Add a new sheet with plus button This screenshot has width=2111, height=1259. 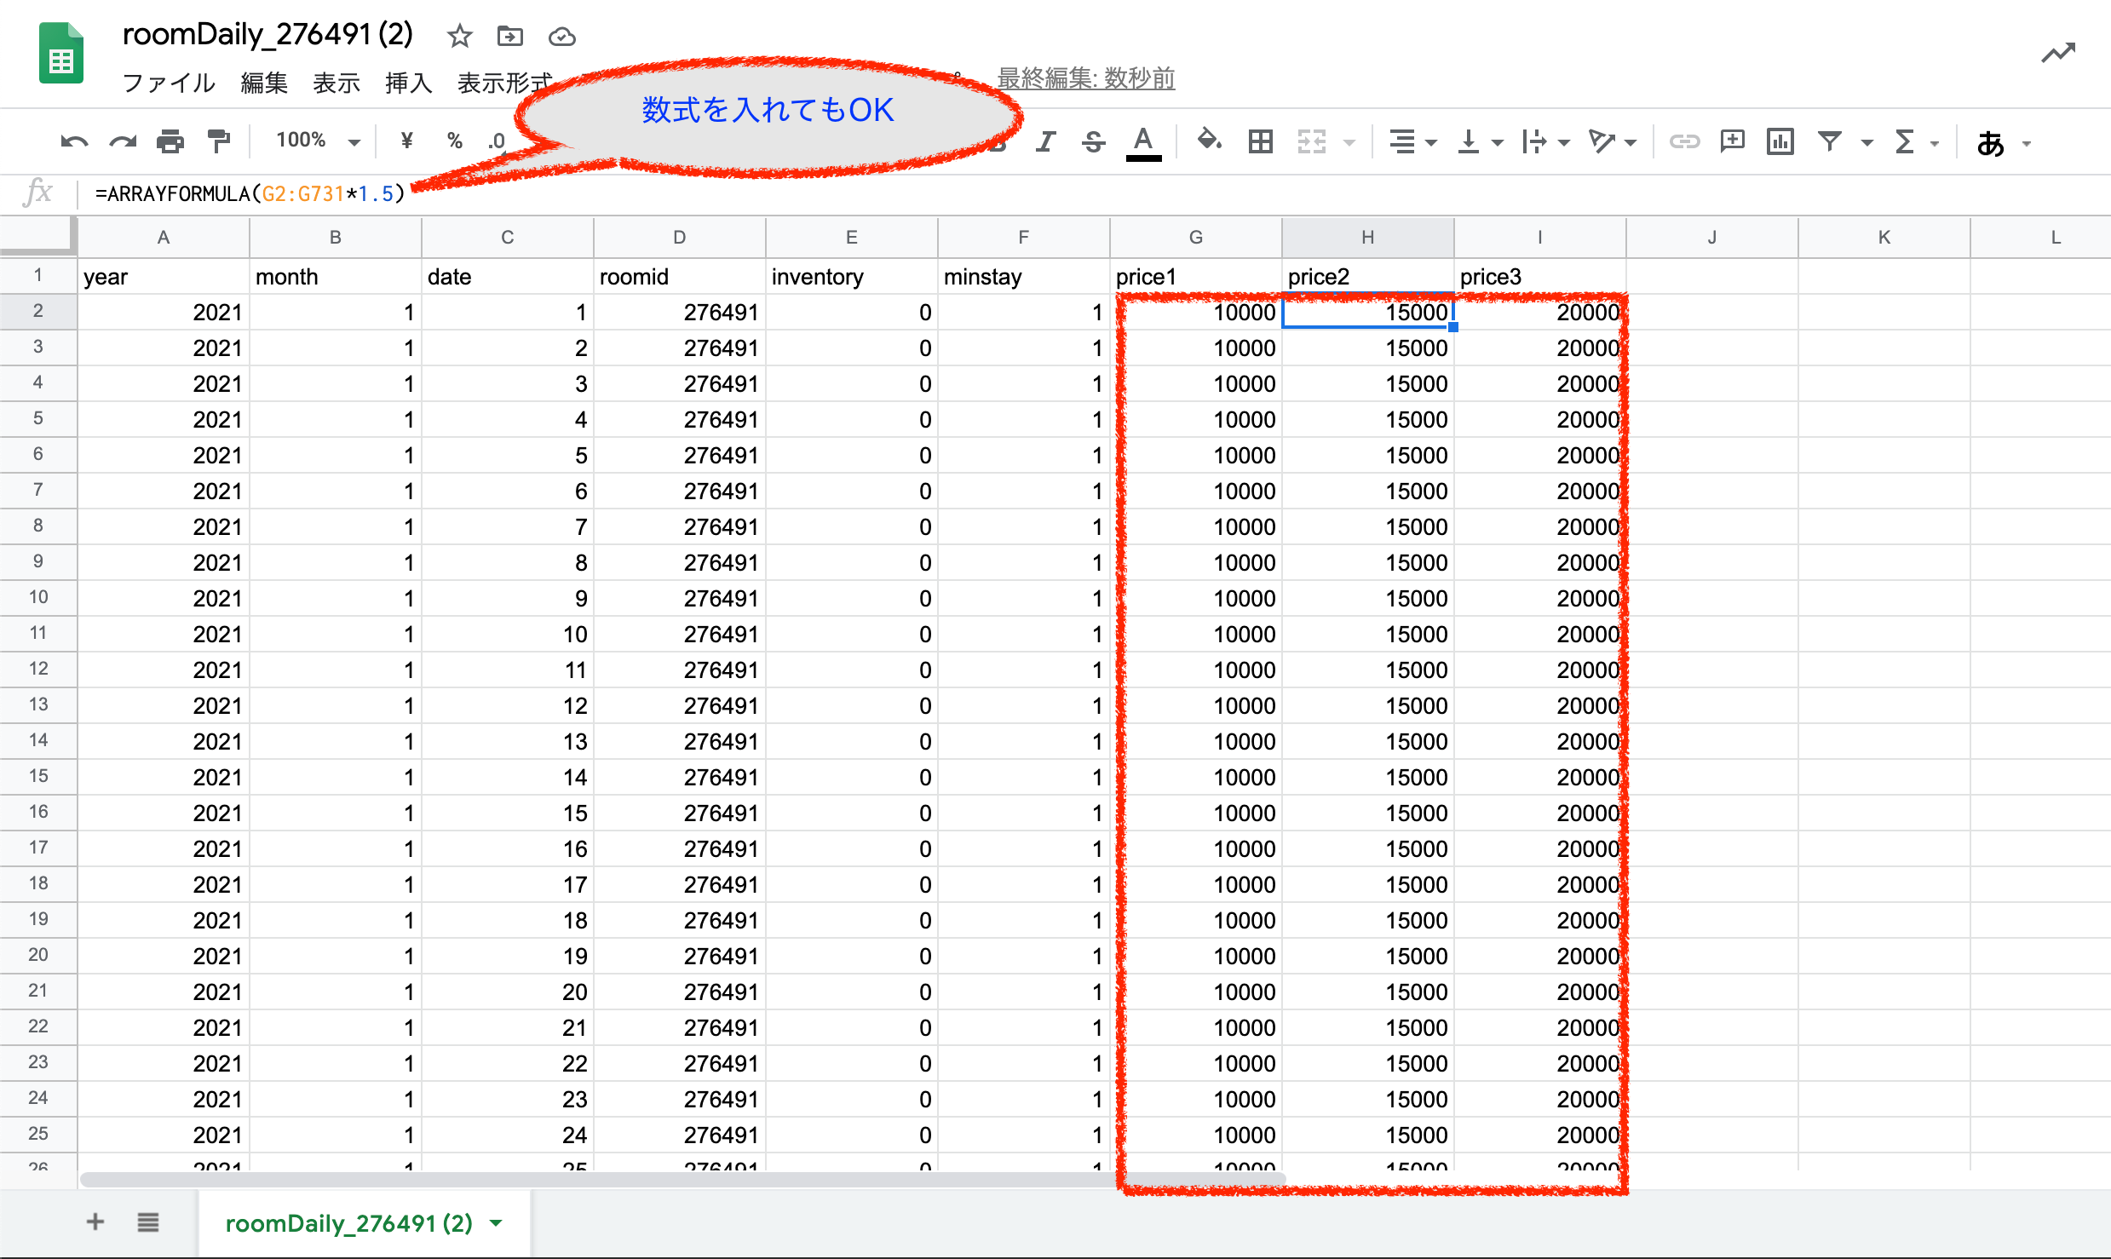[95, 1222]
